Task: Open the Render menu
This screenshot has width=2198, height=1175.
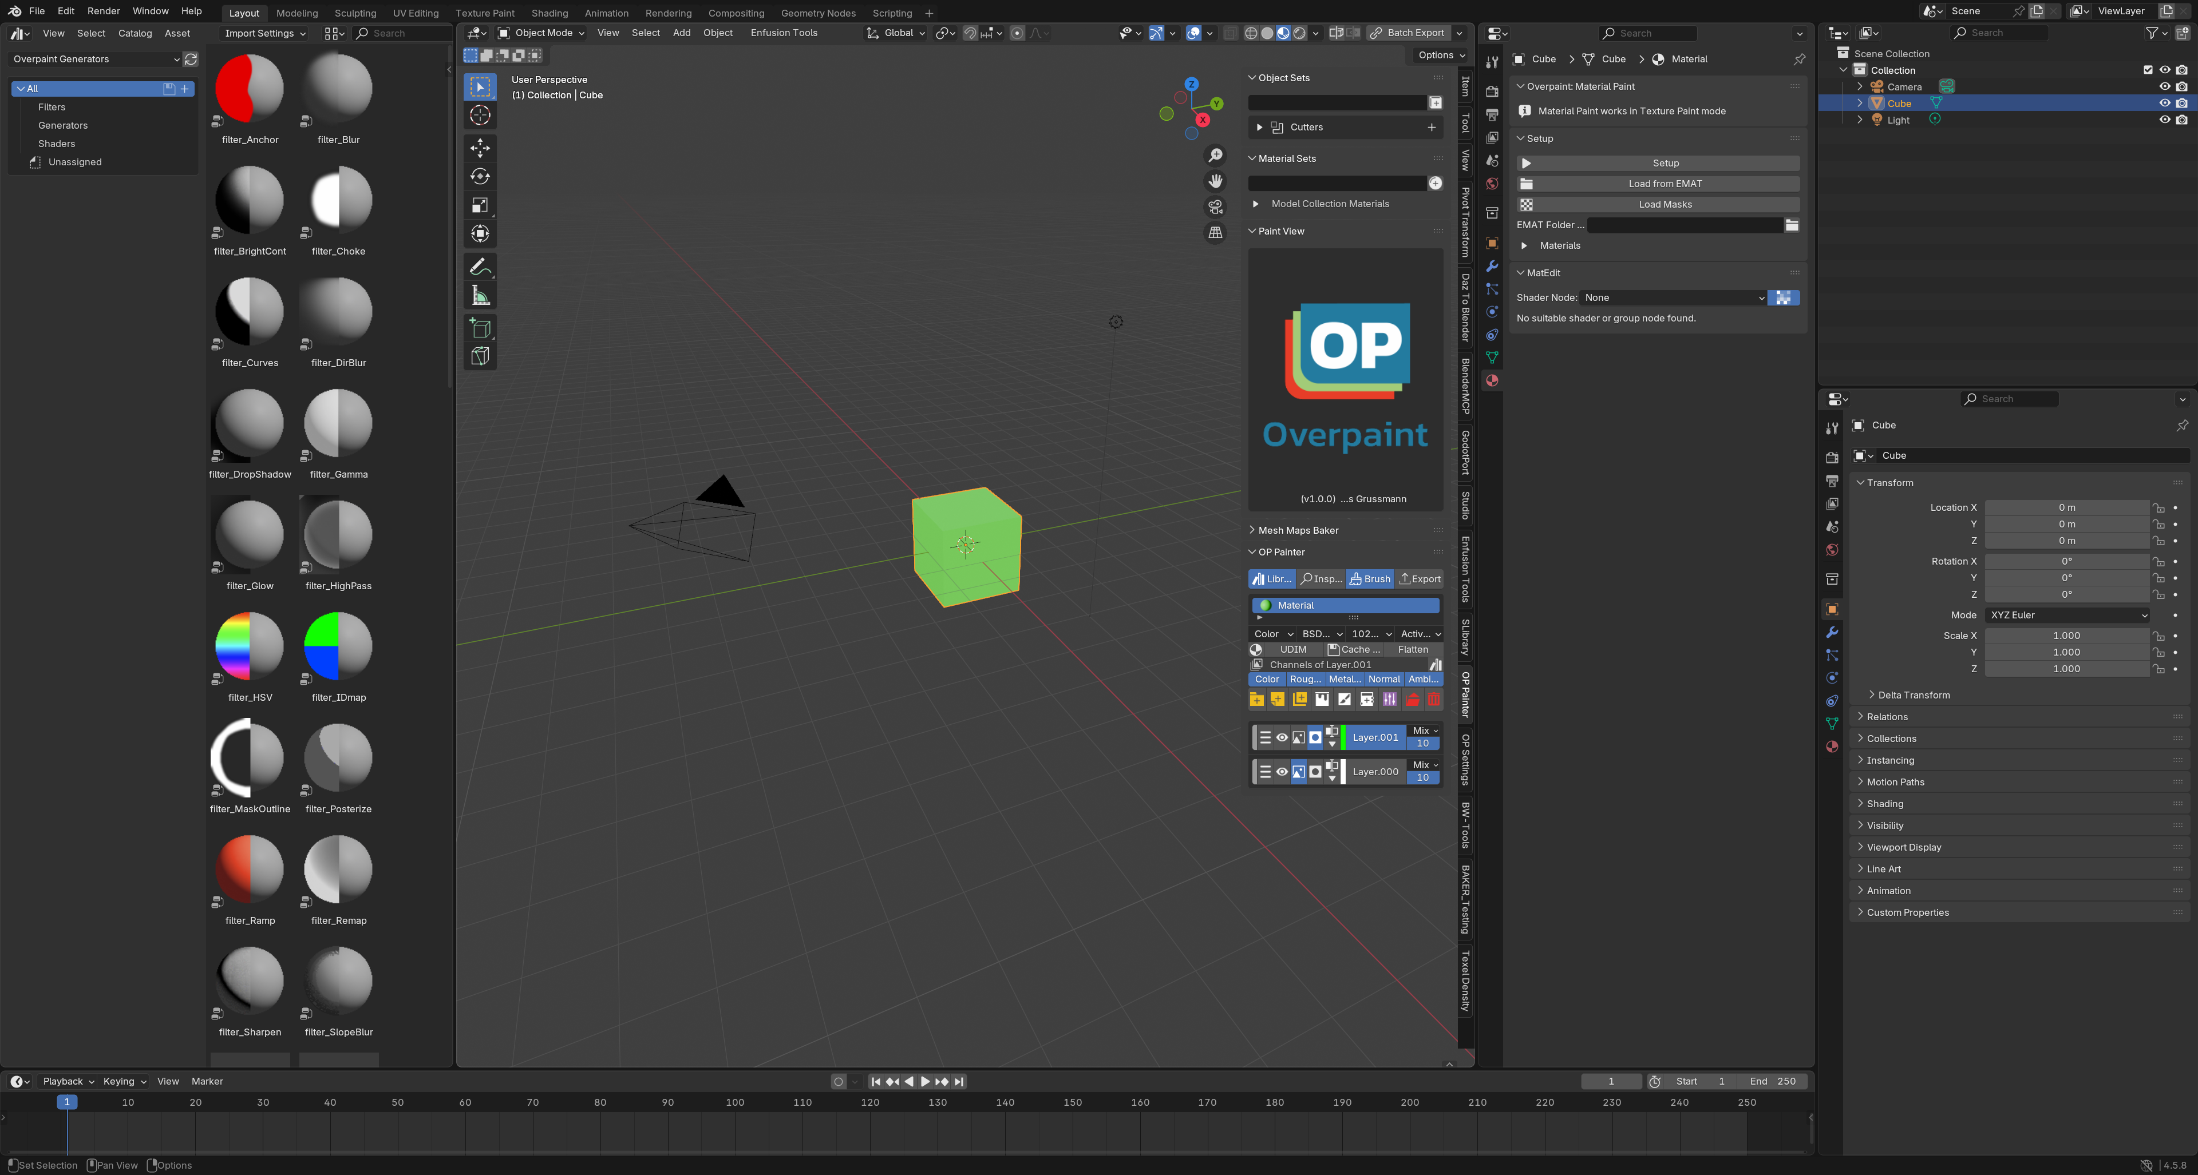Action: click(x=103, y=11)
